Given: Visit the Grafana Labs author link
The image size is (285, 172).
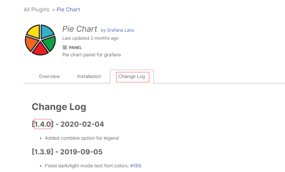Looking at the screenshot, I should pyautogui.click(x=120, y=30).
